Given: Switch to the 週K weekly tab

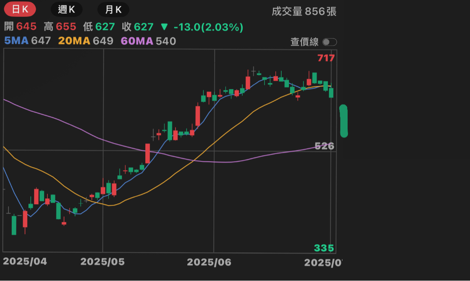Looking at the screenshot, I should [x=66, y=10].
